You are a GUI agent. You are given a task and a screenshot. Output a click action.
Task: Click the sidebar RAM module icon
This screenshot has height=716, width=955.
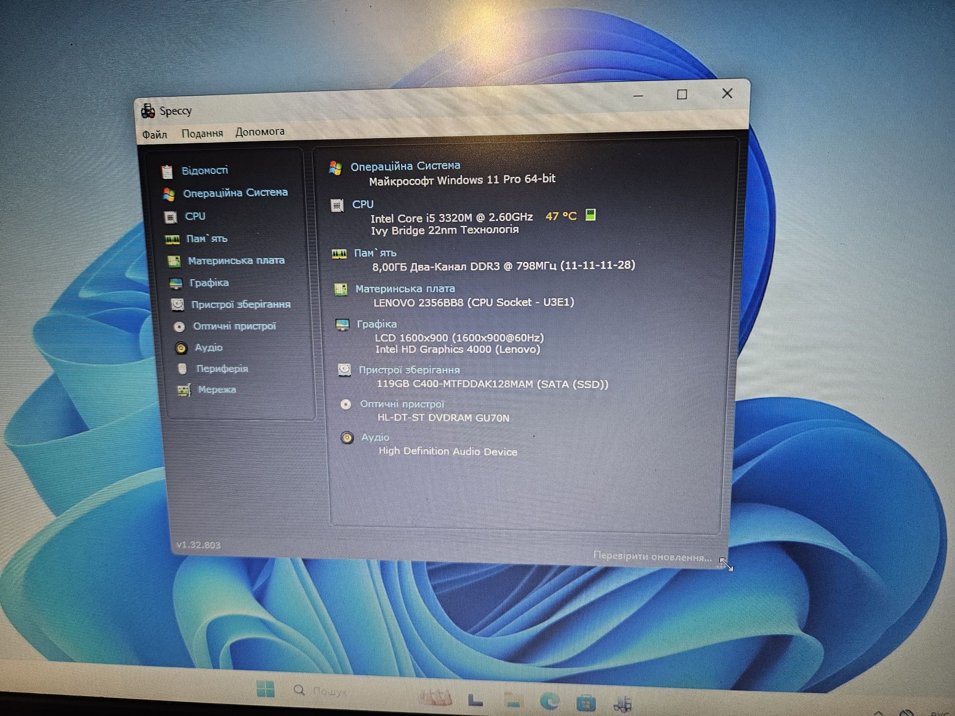pyautogui.click(x=172, y=240)
